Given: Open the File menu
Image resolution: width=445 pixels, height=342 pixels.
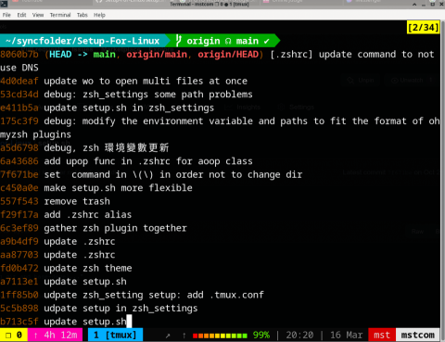Looking at the screenshot, I should [x=6, y=15].
